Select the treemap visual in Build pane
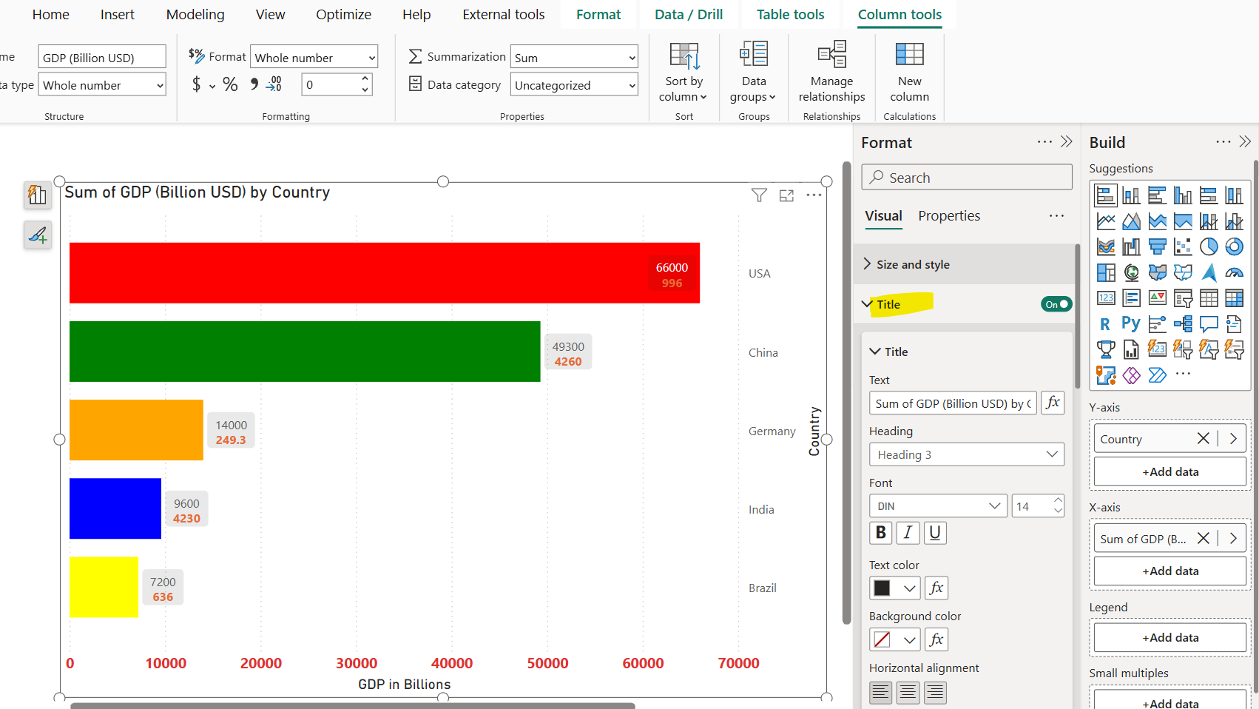The width and height of the screenshot is (1259, 709). point(1105,272)
